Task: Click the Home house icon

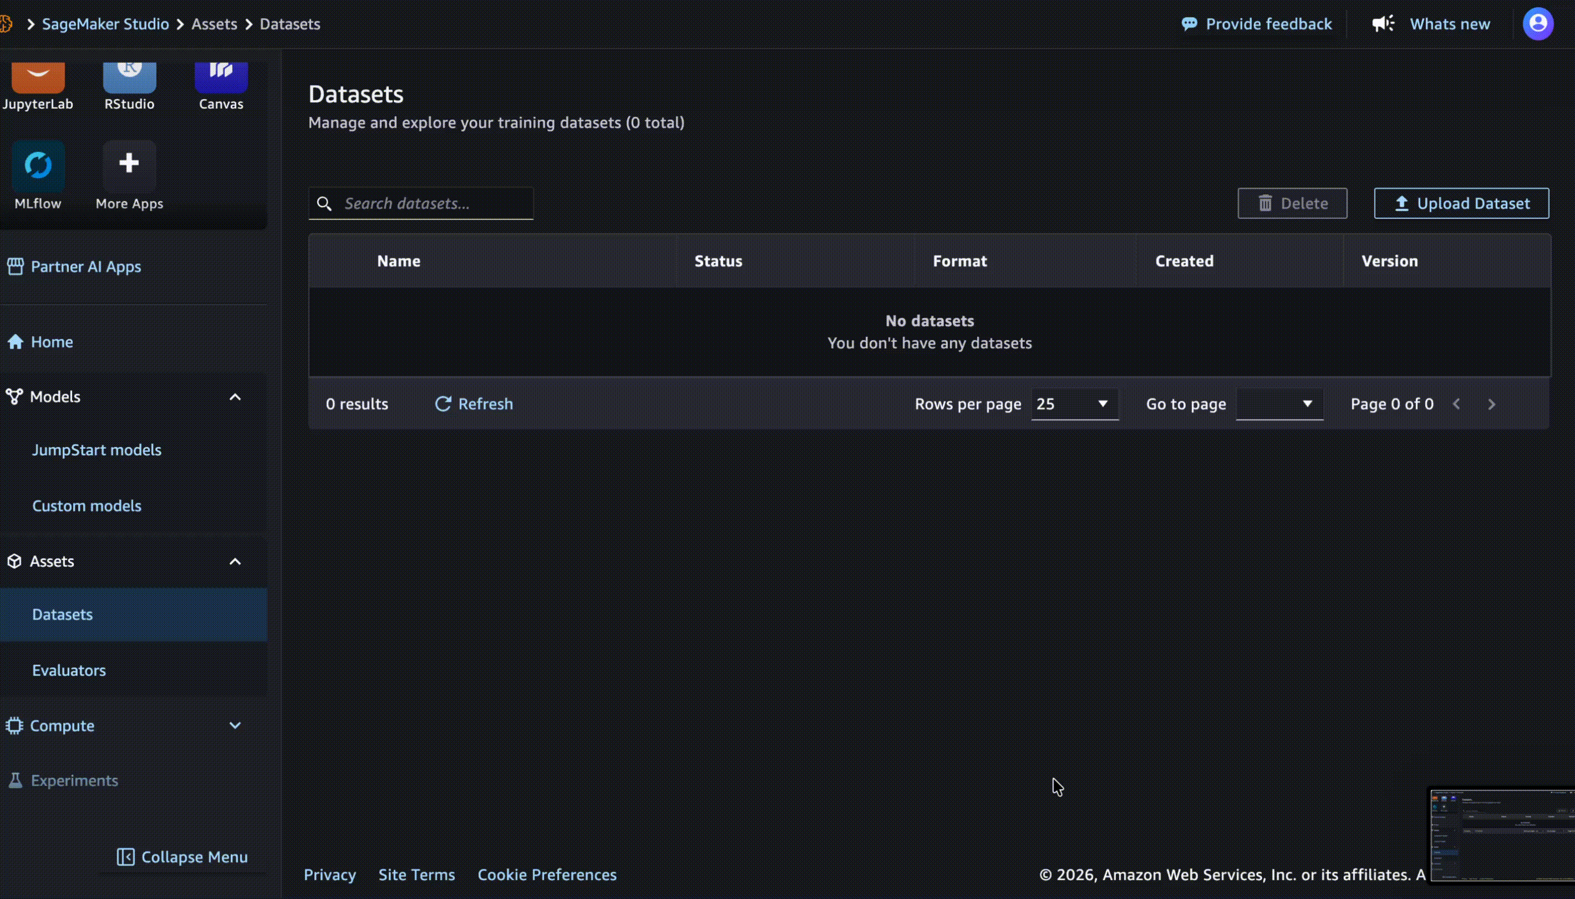Action: (x=16, y=342)
